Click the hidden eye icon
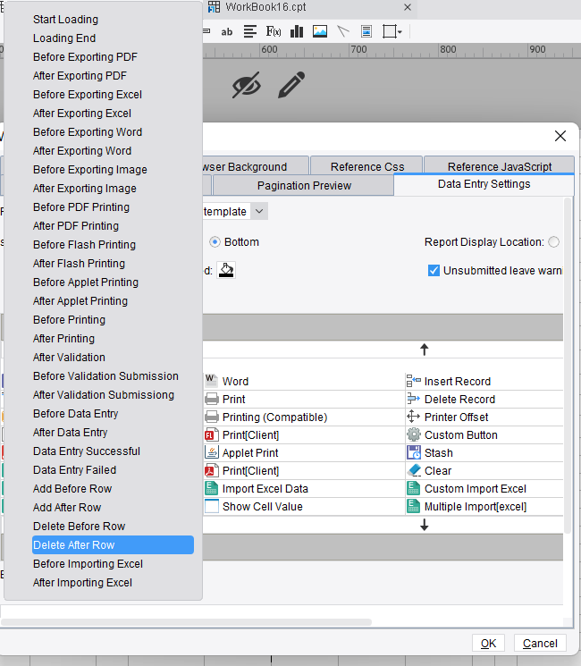 (247, 85)
